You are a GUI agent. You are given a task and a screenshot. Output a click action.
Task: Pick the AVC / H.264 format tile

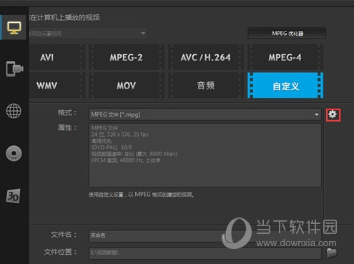click(x=205, y=57)
